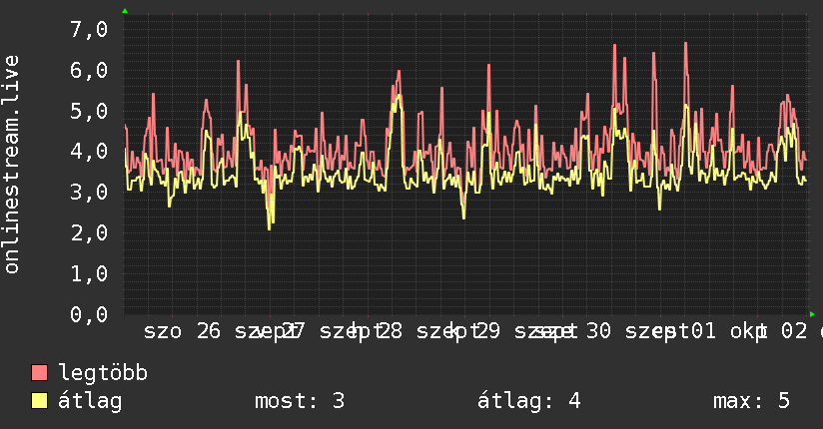Image resolution: width=823 pixels, height=429 pixels.
Task: Click the 'szo 26' x-axis date label
Action: [x=182, y=331]
